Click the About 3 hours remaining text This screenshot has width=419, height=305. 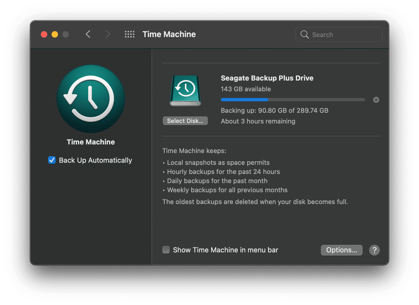(x=258, y=121)
